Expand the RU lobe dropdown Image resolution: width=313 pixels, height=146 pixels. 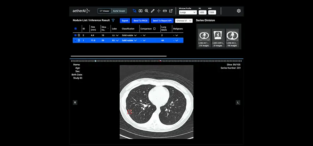(x=115, y=40)
